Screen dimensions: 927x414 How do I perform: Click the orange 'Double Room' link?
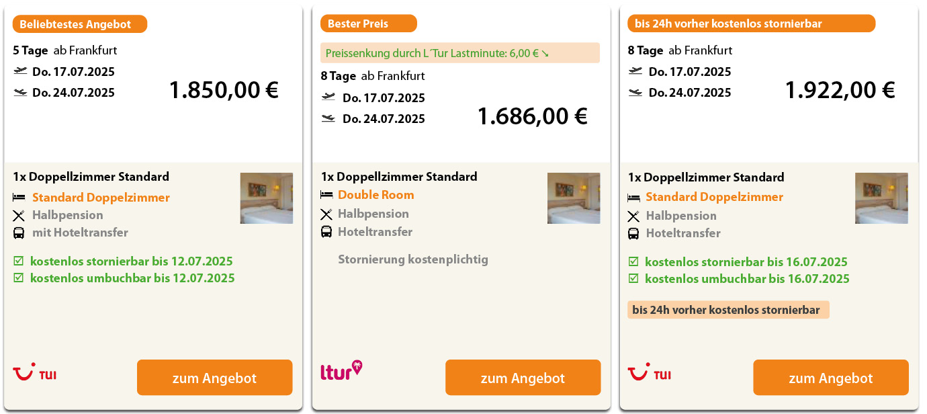pos(376,195)
